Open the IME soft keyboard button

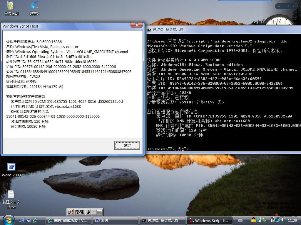[100, 212]
